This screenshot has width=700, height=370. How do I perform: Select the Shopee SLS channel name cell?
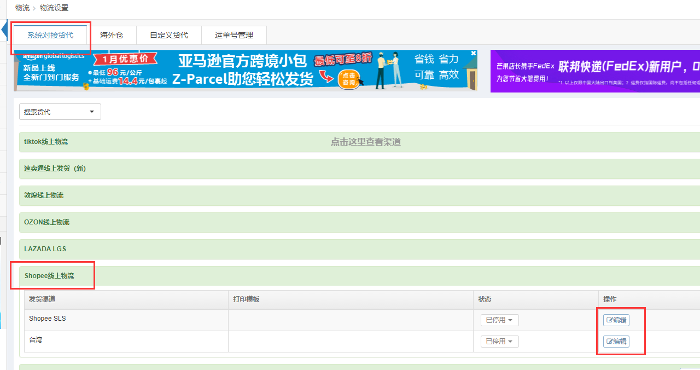126,320
